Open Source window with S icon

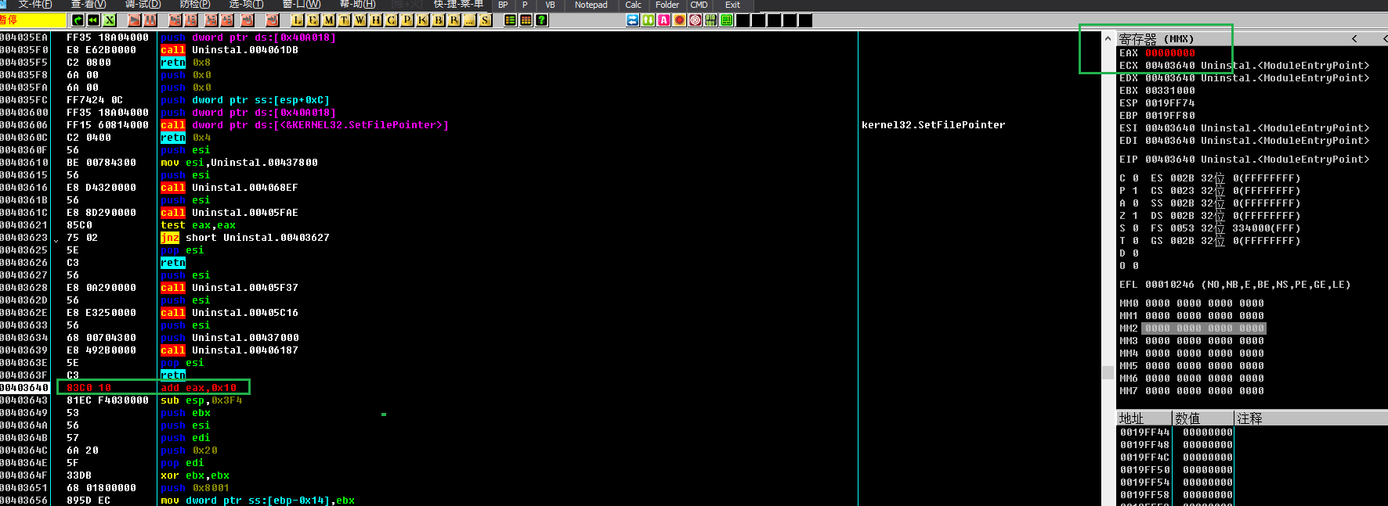(x=486, y=20)
